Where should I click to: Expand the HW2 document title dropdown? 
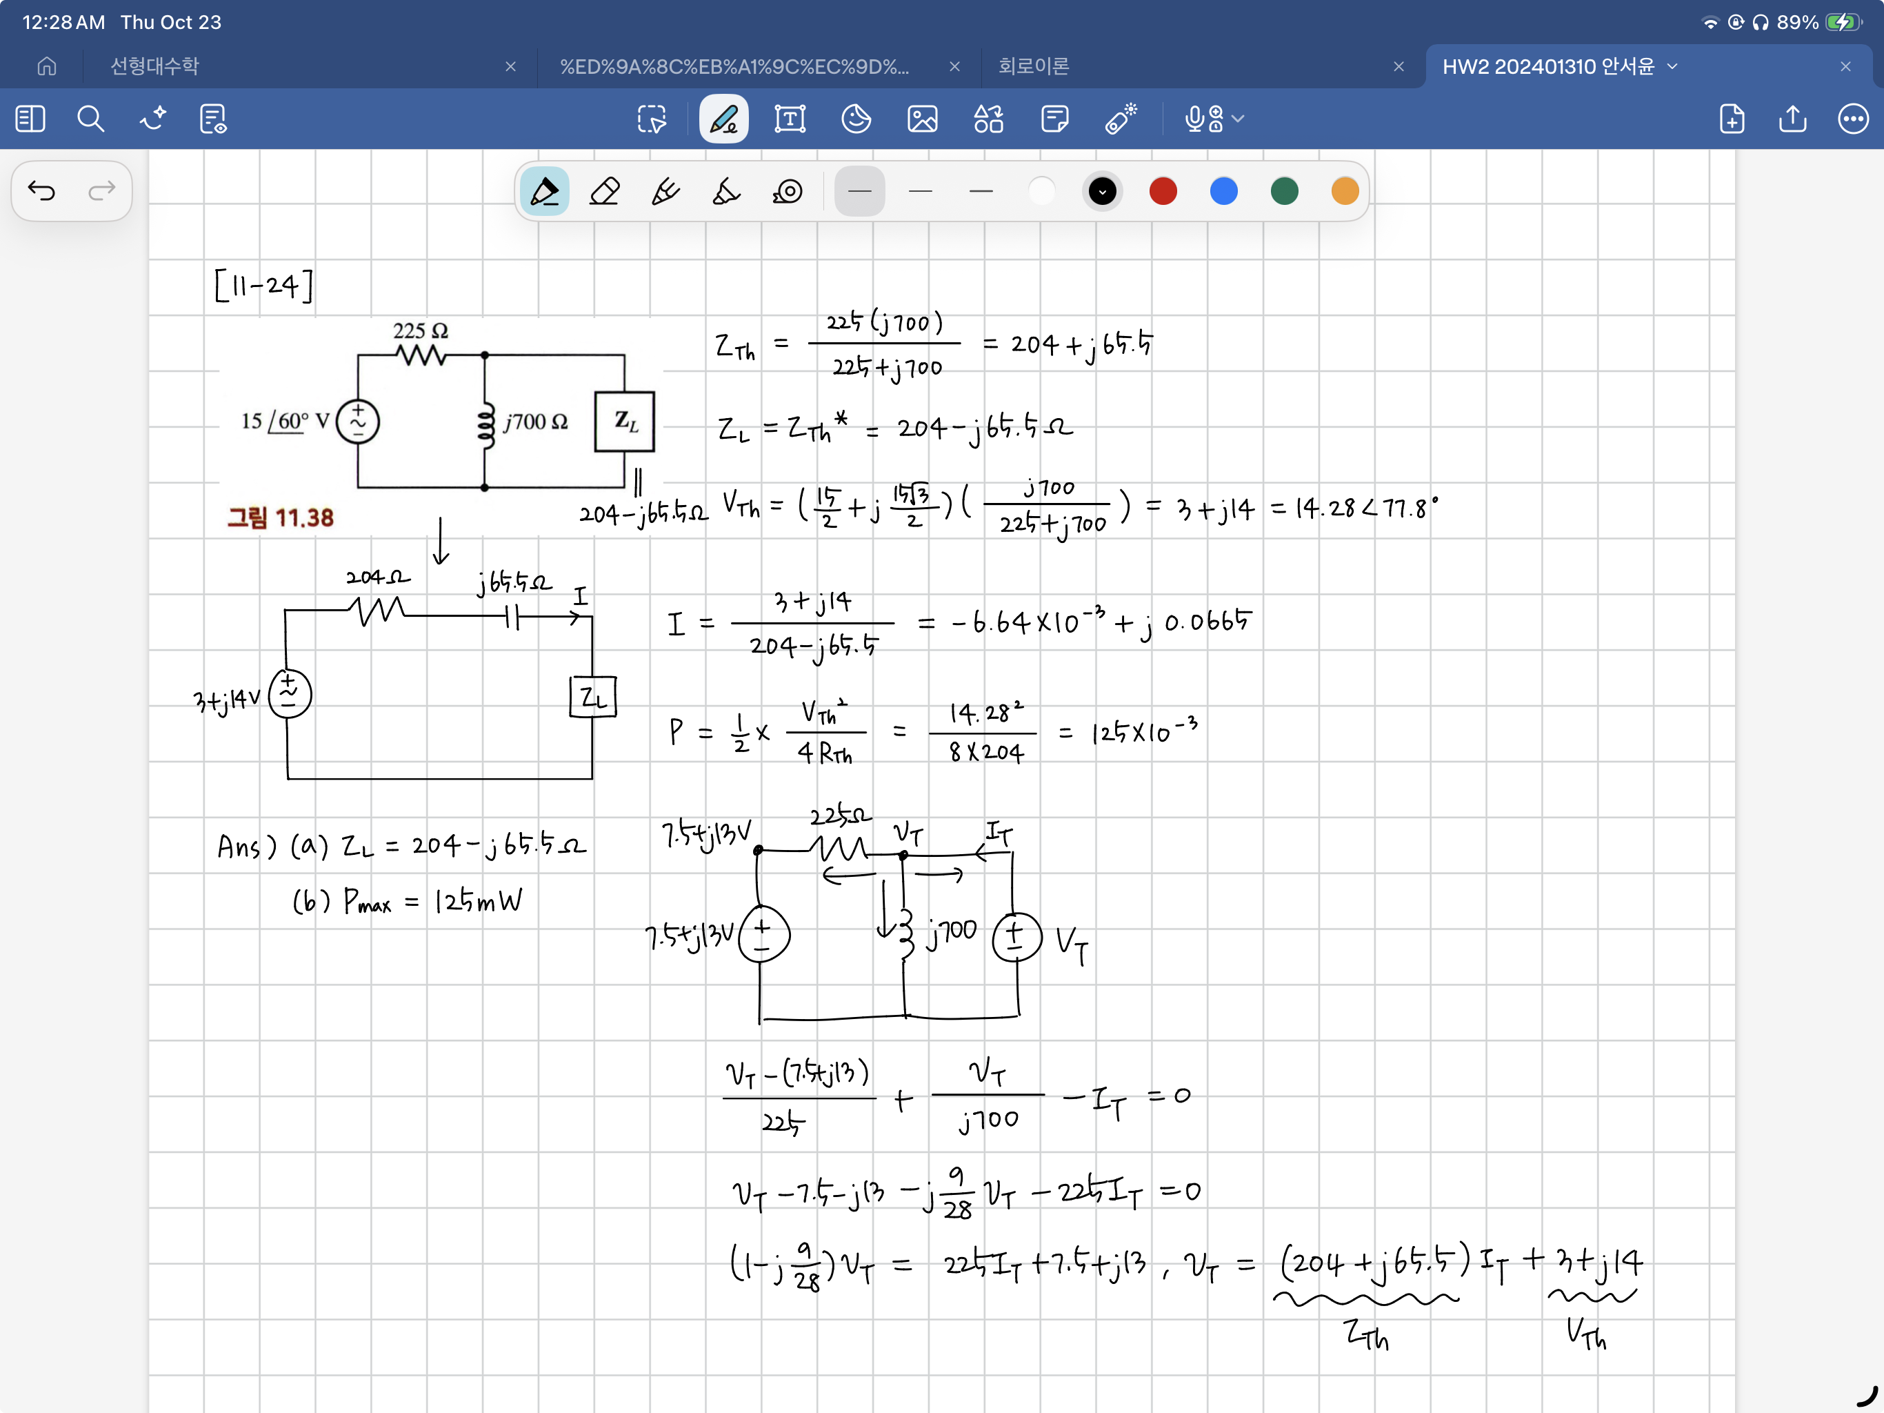point(1672,66)
